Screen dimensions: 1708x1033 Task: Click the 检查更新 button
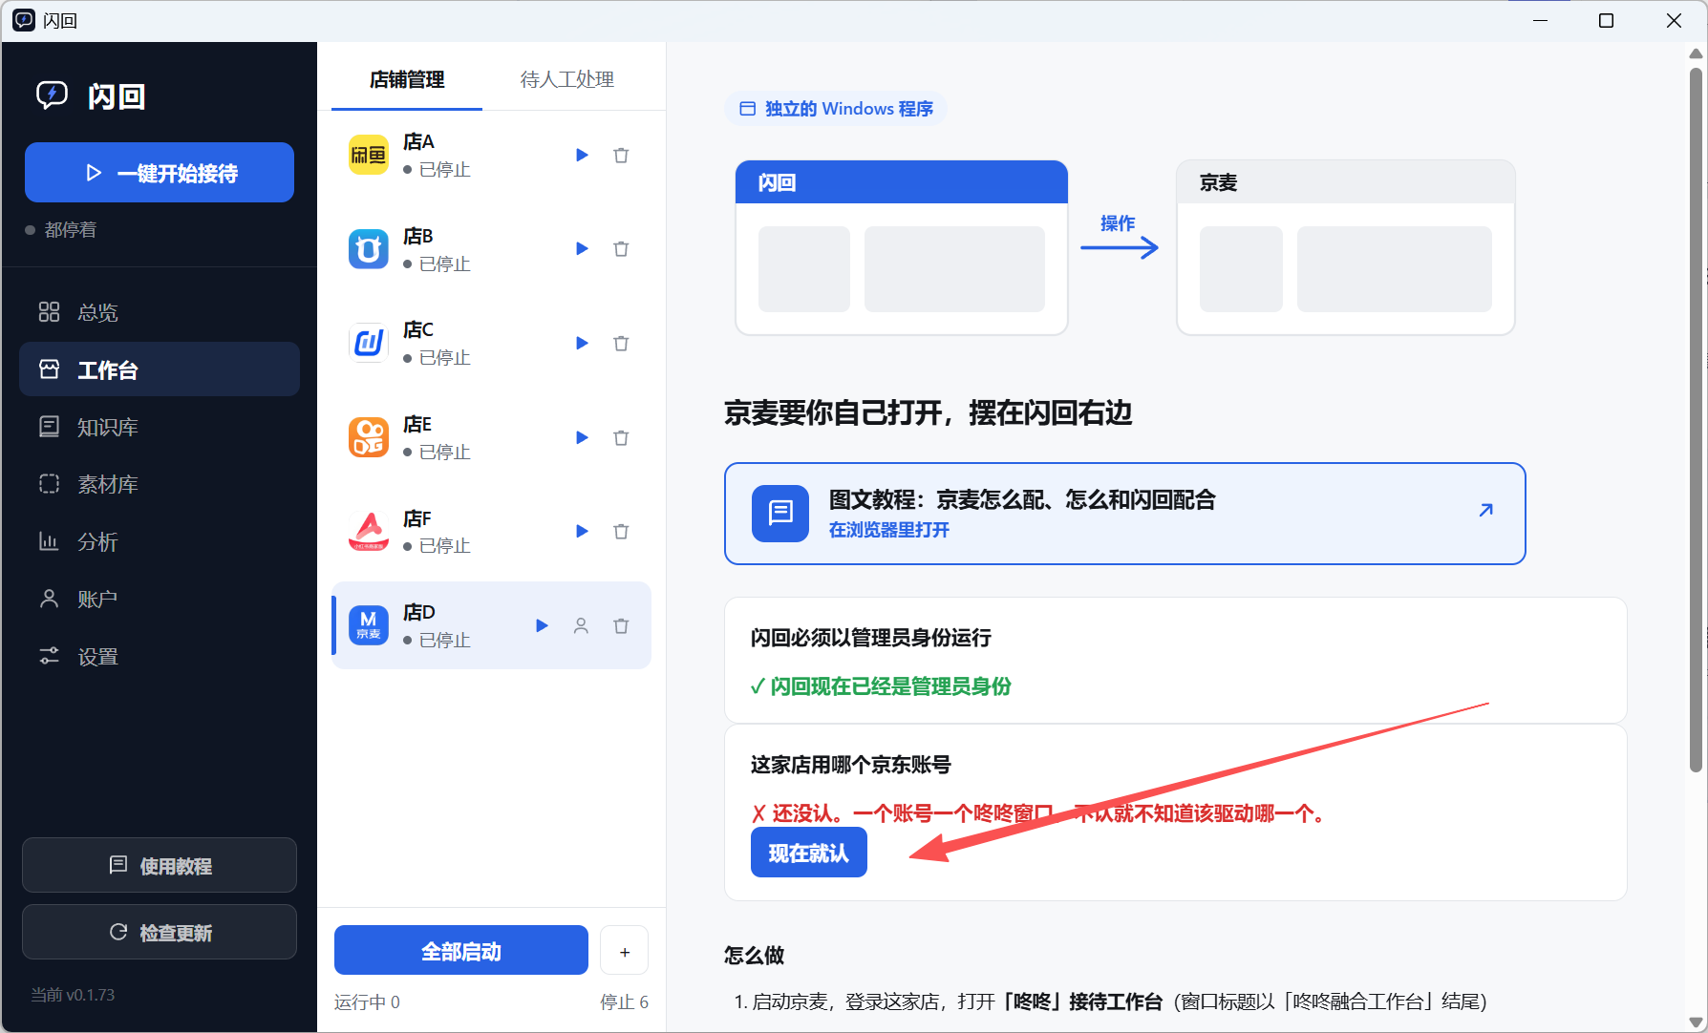160,932
